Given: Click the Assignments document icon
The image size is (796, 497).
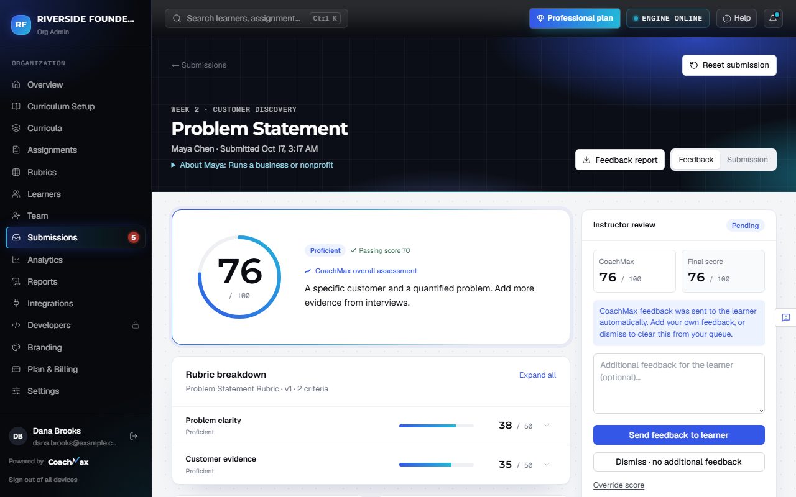Looking at the screenshot, I should (x=16, y=150).
